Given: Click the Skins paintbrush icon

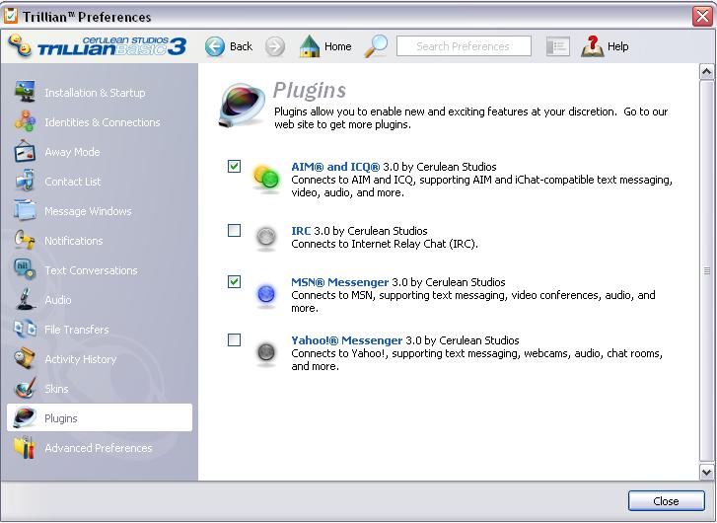Looking at the screenshot, I should 25,388.
